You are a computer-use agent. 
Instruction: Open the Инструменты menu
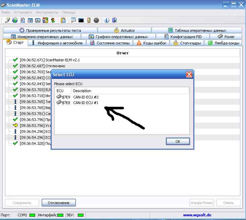[x=47, y=12]
